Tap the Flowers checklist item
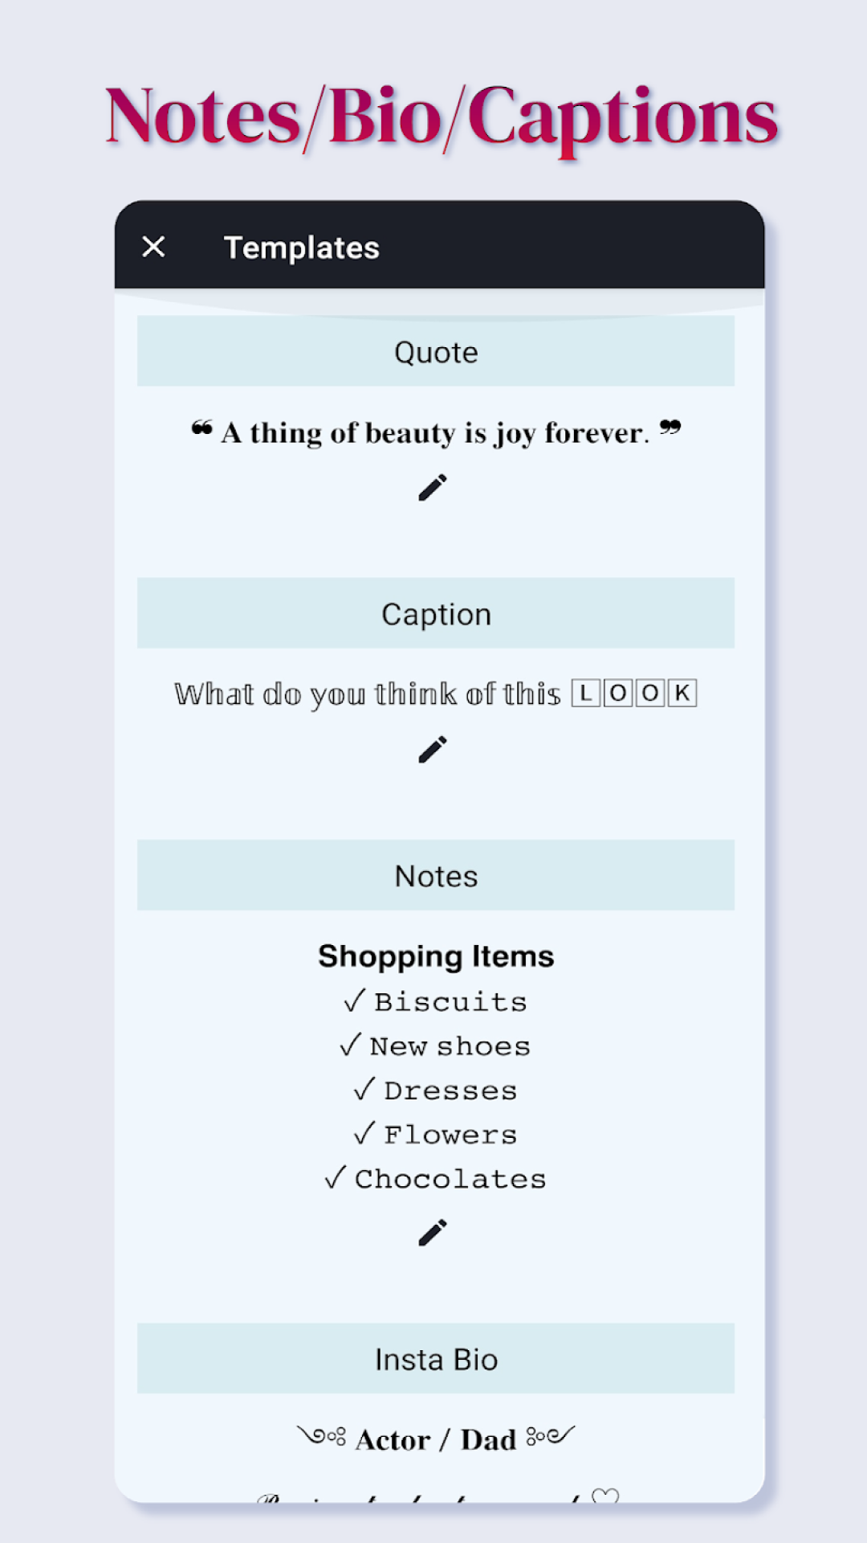 click(x=435, y=1135)
